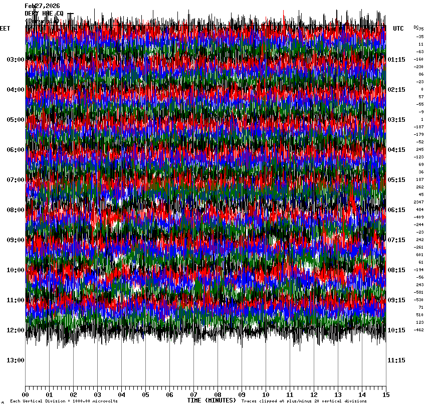Image resolution: width=426 pixels, height=408 pixels.
Task: Select the 03:00 EET row label
Action: (15, 60)
